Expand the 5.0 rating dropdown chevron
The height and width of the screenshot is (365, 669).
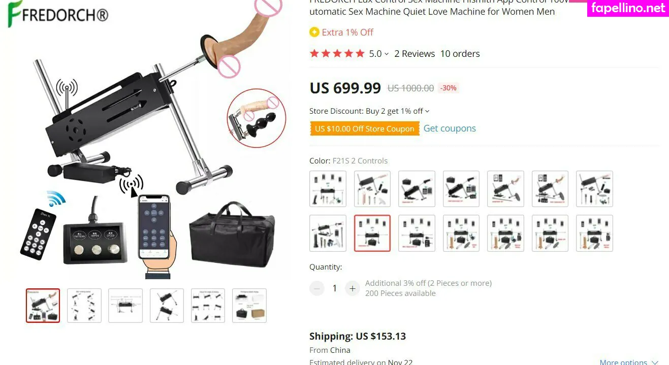coord(387,54)
